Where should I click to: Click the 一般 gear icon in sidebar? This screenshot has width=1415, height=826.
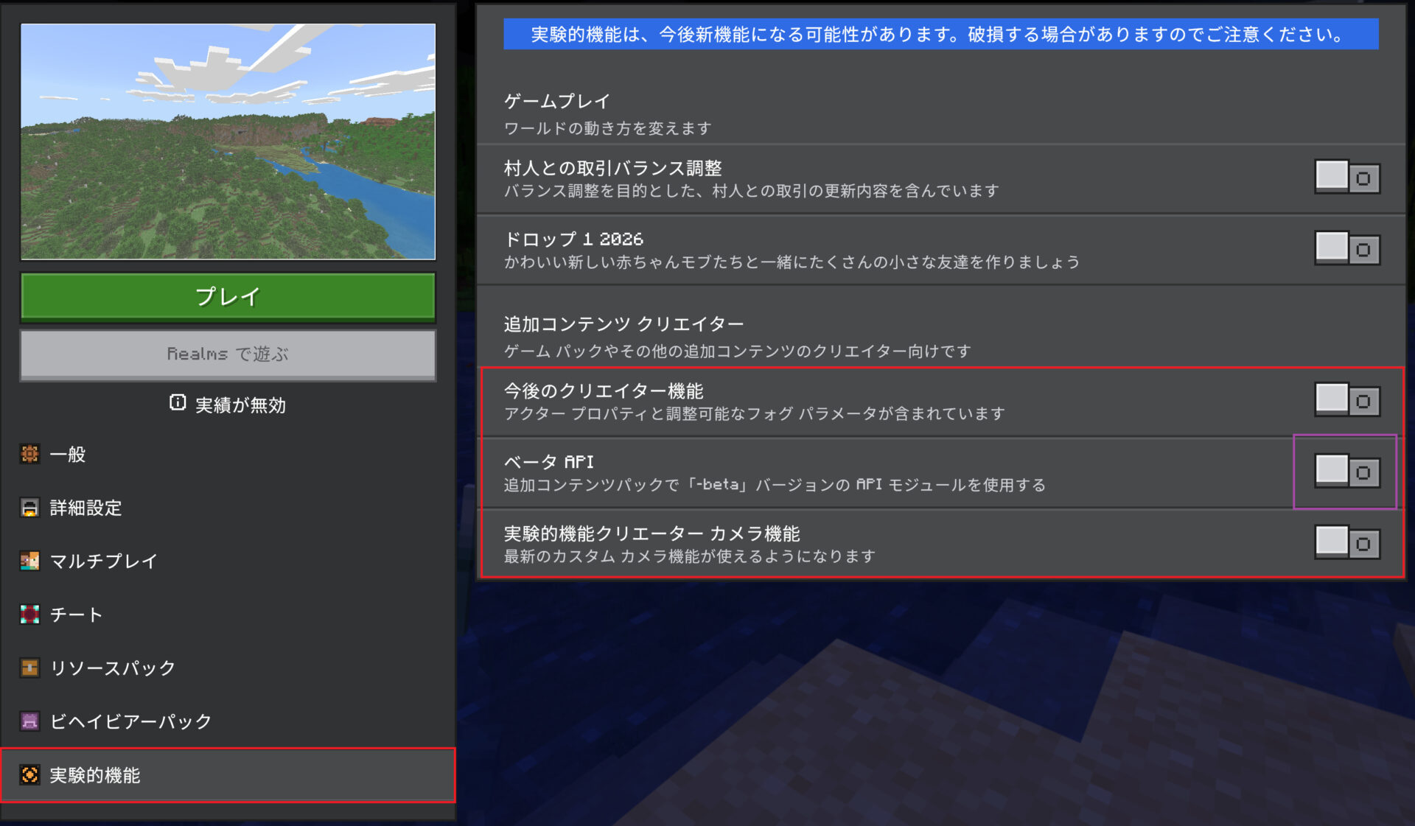(29, 454)
